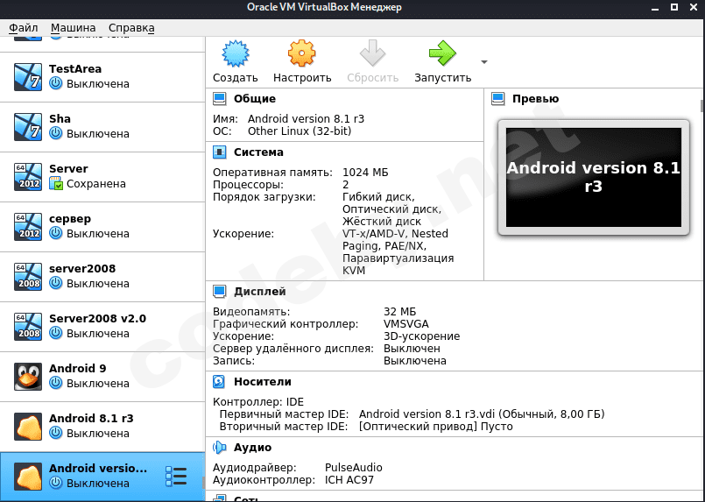The width and height of the screenshot is (705, 502).
Task: Click the Общие section header
Action: [x=255, y=98]
